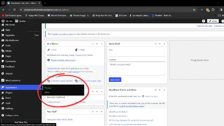Open the Twenty Twenty-Four theme link
The image size is (224, 126).
point(77,55)
